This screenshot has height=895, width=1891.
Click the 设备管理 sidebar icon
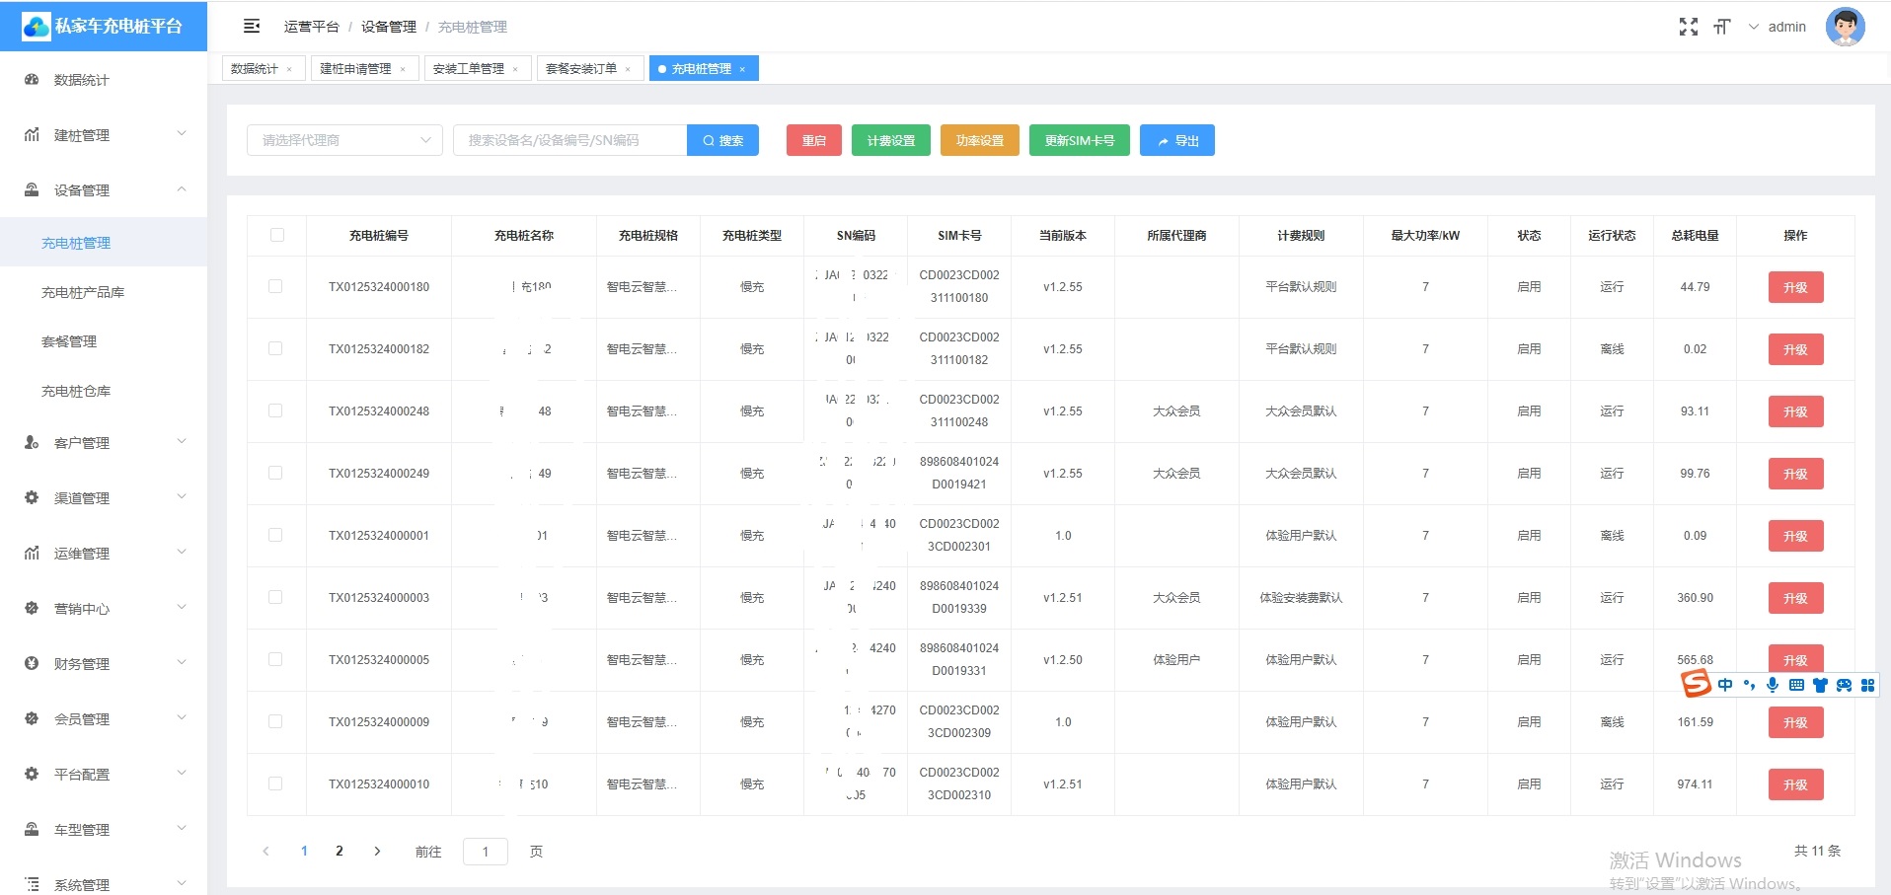(x=32, y=190)
